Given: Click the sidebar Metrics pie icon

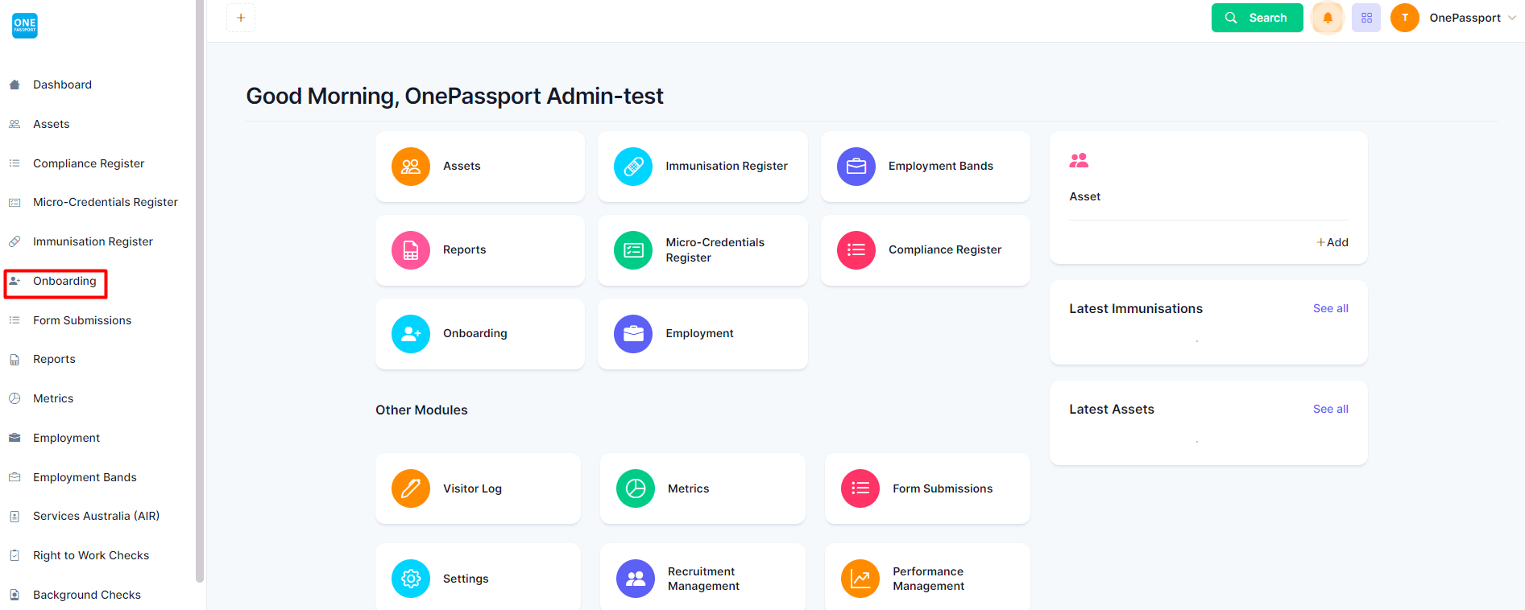Looking at the screenshot, I should [x=15, y=398].
